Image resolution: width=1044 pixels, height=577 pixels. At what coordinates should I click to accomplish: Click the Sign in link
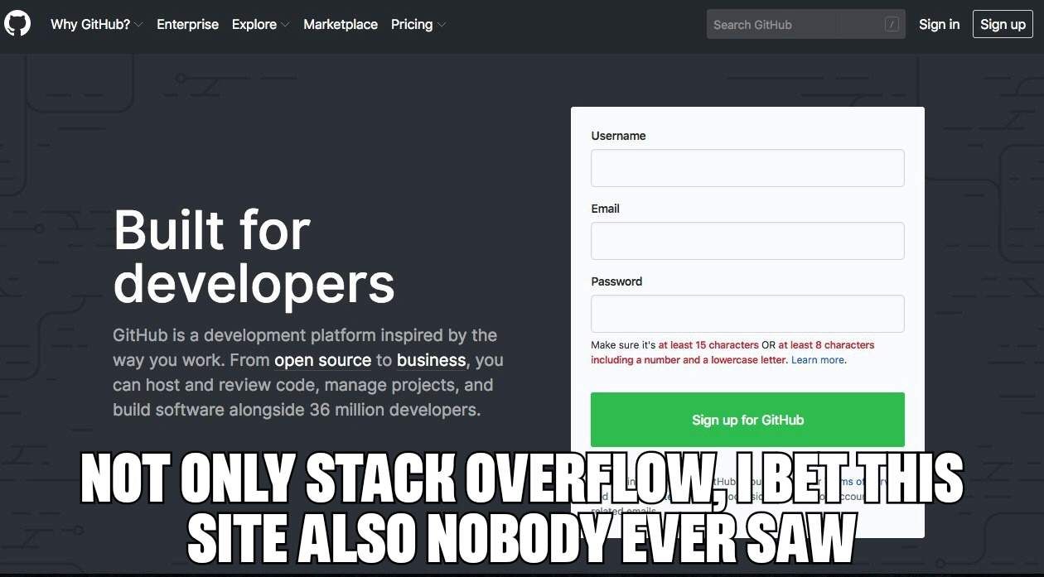click(x=939, y=24)
